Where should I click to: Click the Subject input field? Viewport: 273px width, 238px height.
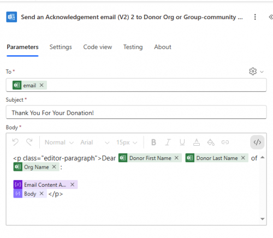(x=136, y=112)
